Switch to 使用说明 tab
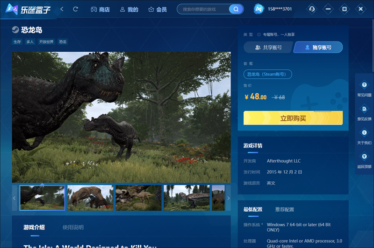This screenshot has height=248, width=374. [73, 227]
